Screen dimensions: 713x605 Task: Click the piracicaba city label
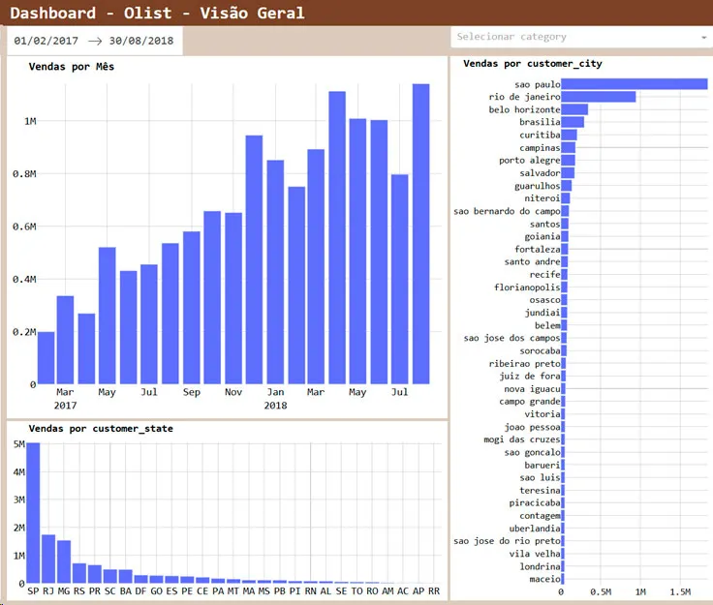535,502
